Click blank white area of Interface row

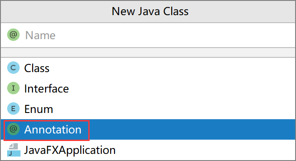tap(179, 89)
